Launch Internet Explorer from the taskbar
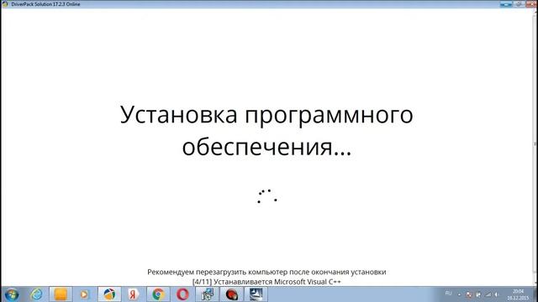Image resolution: width=538 pixels, height=302 pixels. click(36, 294)
